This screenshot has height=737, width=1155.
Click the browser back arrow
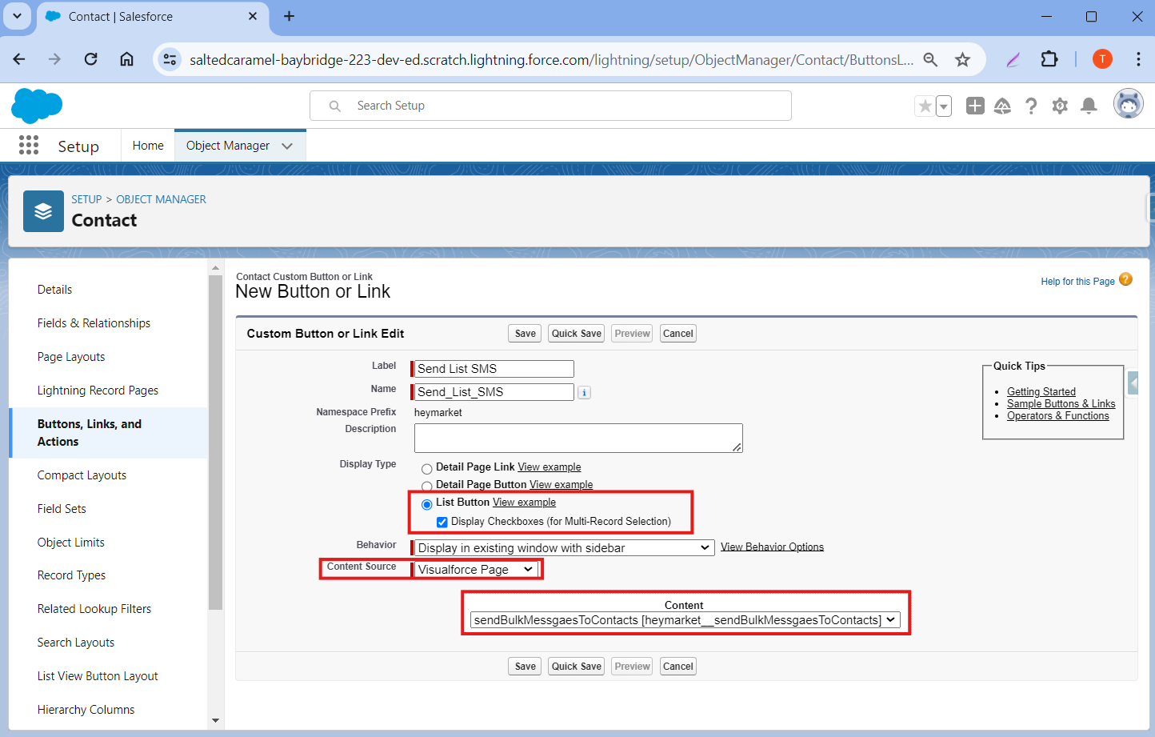pos(19,59)
